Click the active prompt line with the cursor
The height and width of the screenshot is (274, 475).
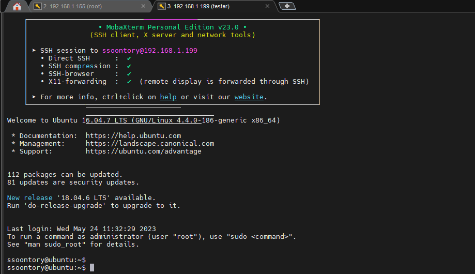(x=51, y=268)
